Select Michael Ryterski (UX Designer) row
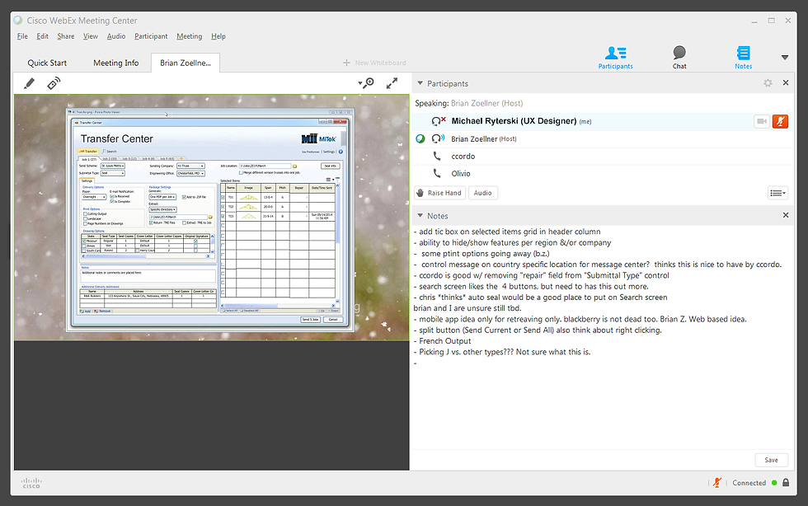The width and height of the screenshot is (808, 506). (x=602, y=121)
